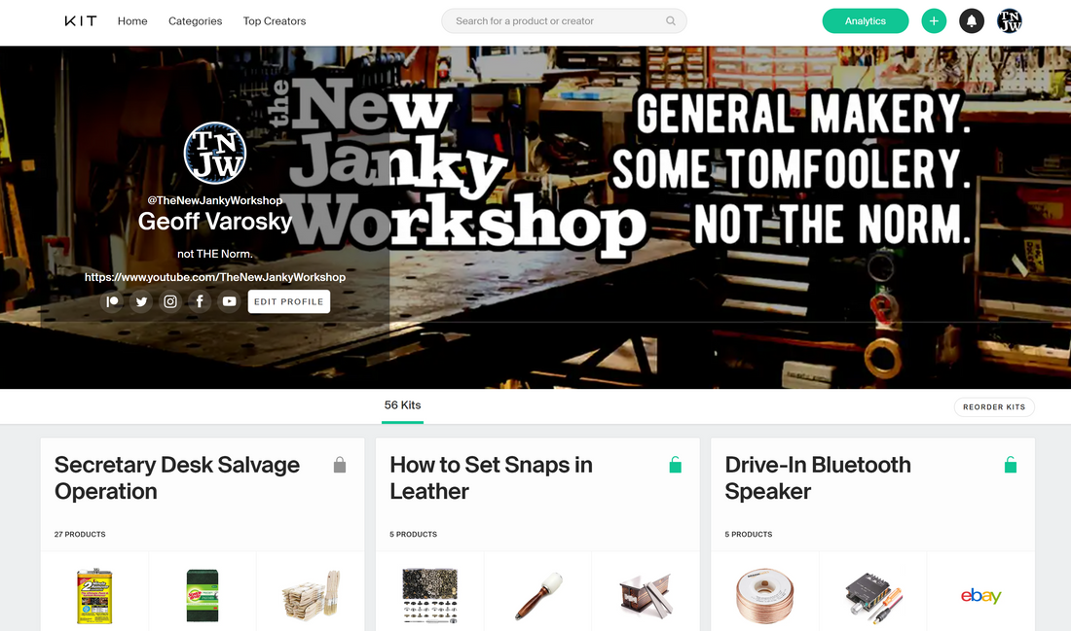Open the Patreon social link icon

[112, 301]
